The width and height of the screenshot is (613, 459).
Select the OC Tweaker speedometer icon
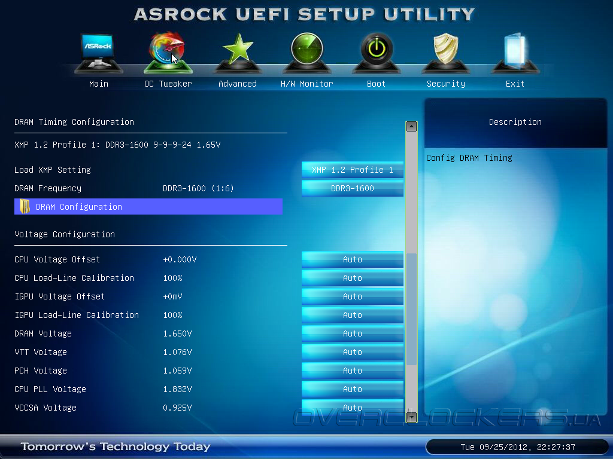point(168,53)
